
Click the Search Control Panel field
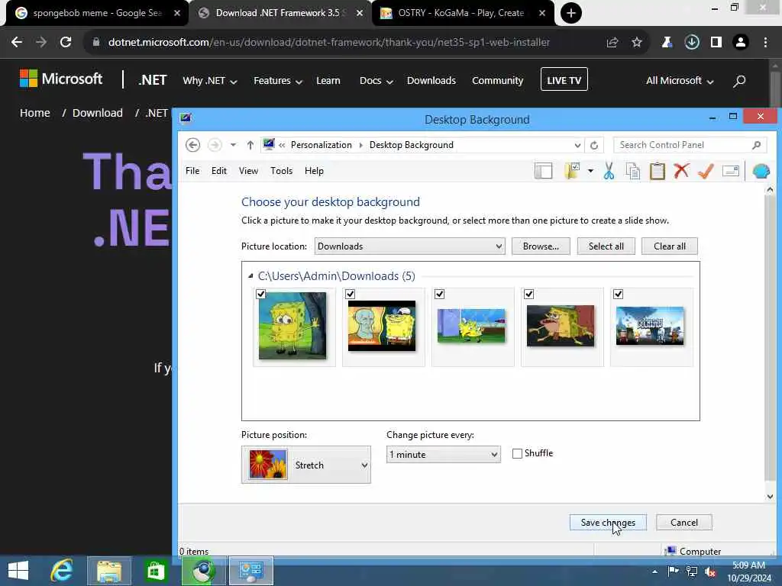coord(690,145)
